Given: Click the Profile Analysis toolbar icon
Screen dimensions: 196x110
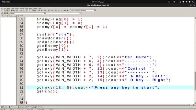Looking at the screenshot, I should 65,10.
